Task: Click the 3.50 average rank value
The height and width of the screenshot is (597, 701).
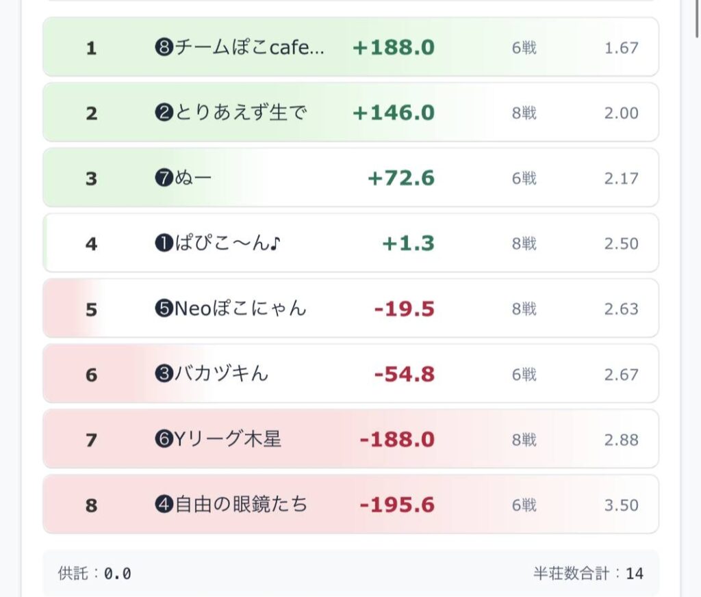Action: [621, 505]
